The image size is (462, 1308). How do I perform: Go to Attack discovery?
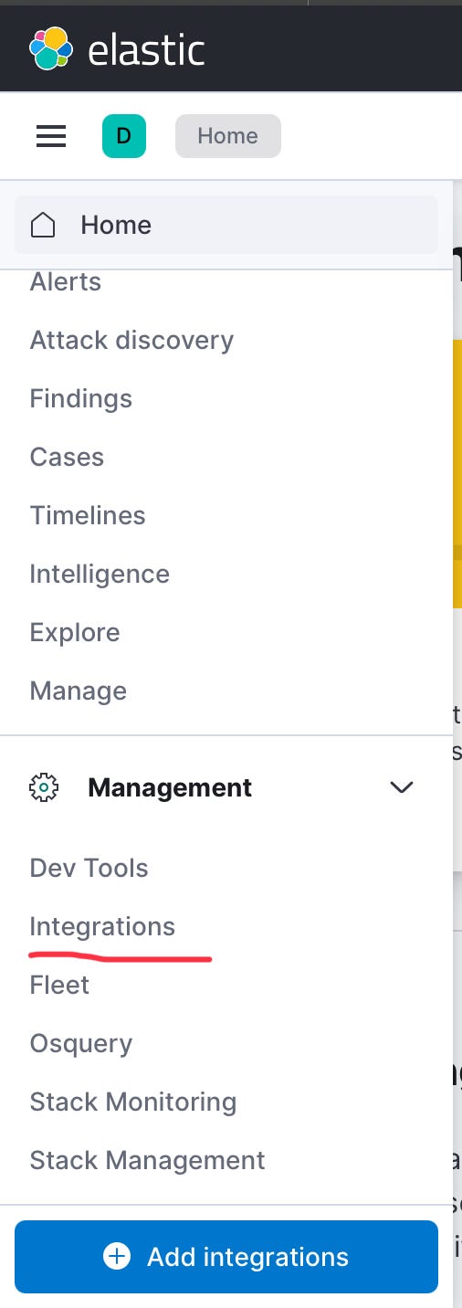coord(131,341)
